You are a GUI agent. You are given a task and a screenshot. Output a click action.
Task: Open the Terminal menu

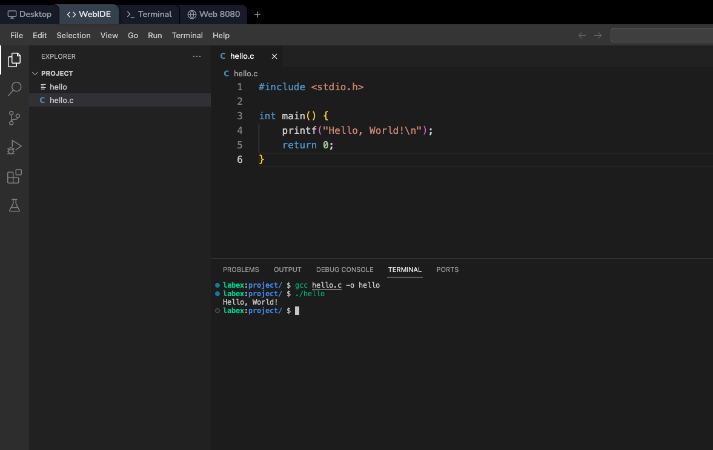(x=187, y=35)
